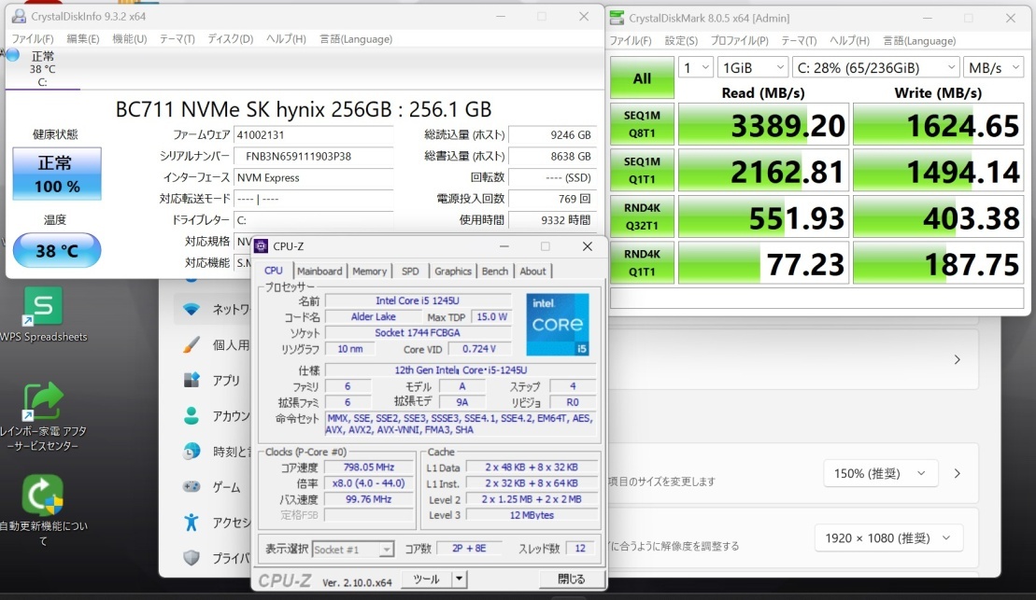
Task: Open the テーマ menu in CrystalDiskInfo
Action: click(177, 39)
